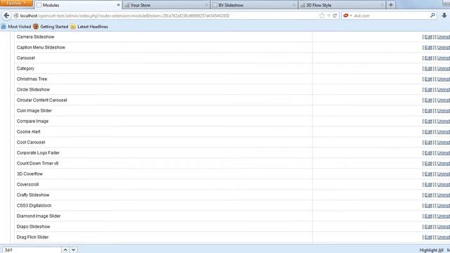Screen dimensions: 450x253
Task: Edit the Corporate Logo Fader module
Action: coord(428,153)
